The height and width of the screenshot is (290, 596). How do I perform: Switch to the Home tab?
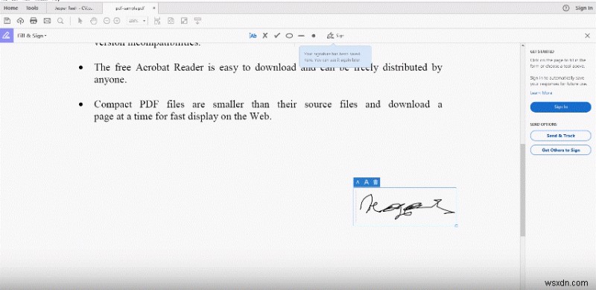tap(10, 8)
